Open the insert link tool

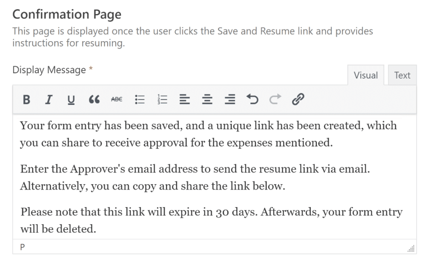pos(298,99)
